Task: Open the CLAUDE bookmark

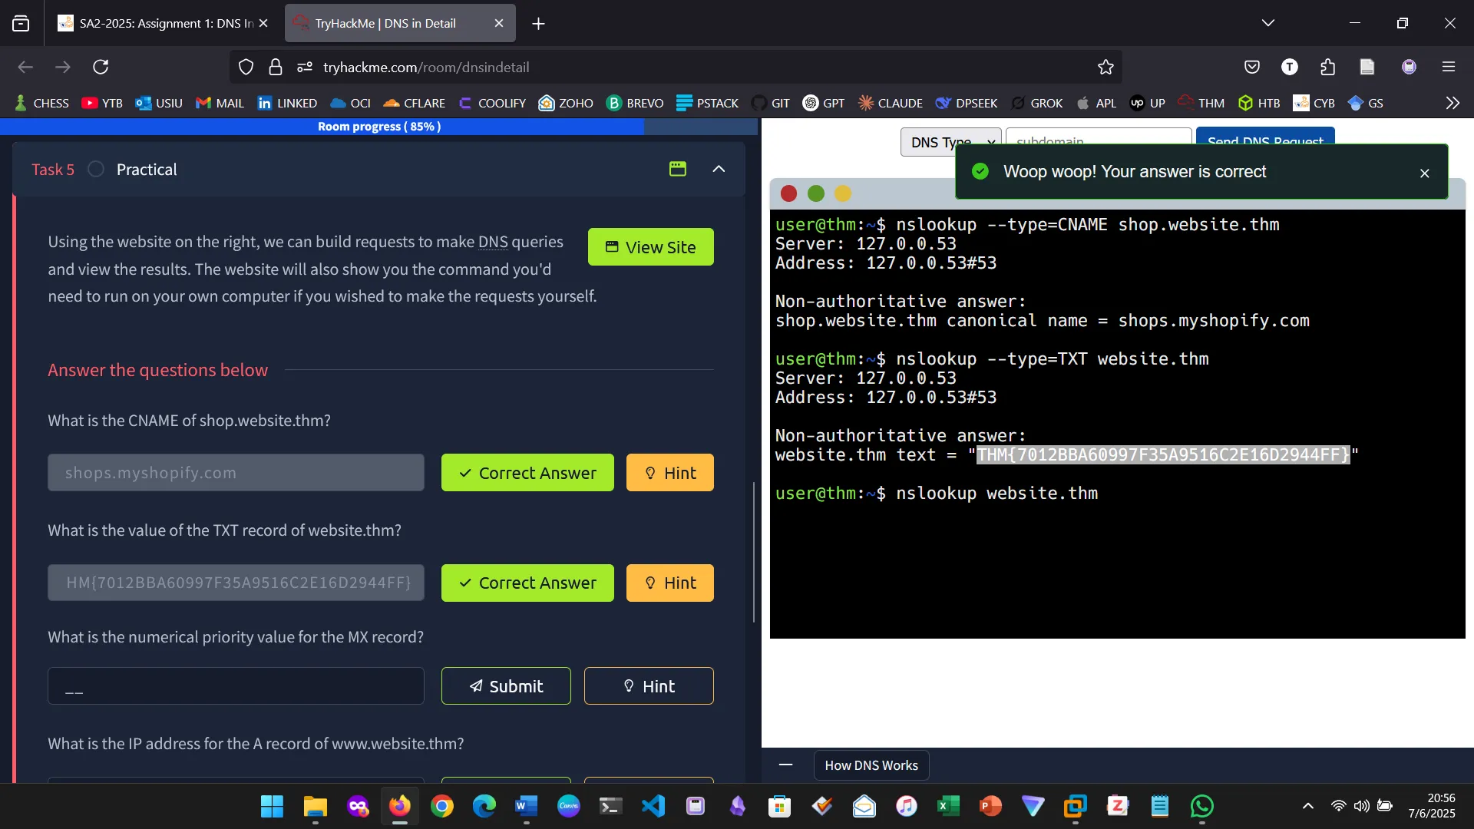Action: point(890,102)
